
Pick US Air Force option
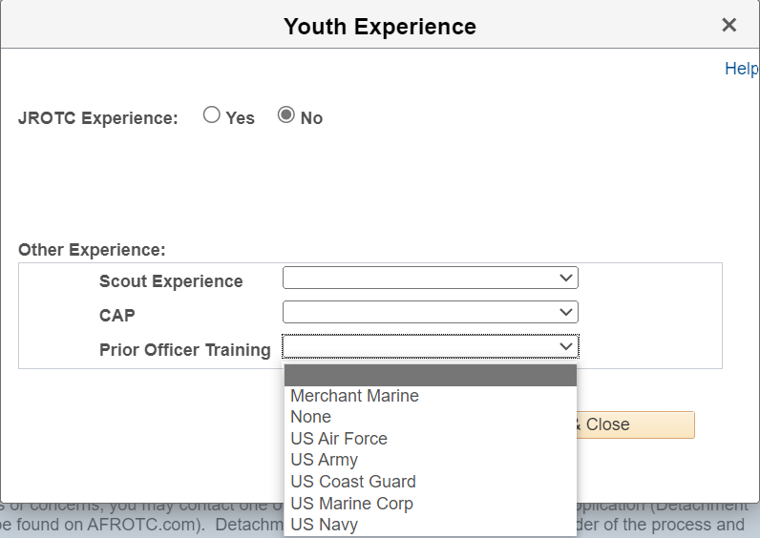[339, 439]
